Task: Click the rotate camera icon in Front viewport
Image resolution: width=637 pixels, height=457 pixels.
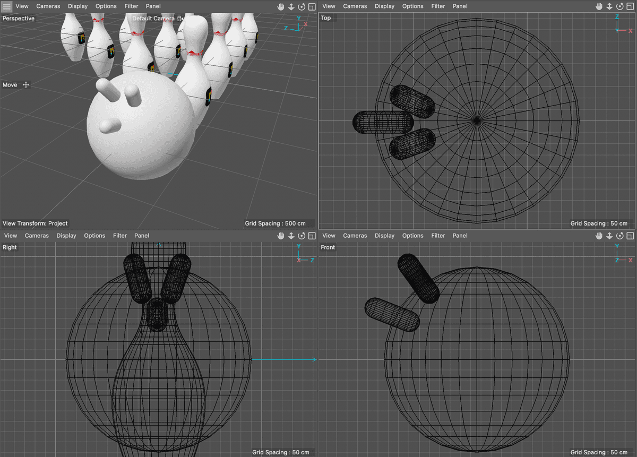Action: click(620, 236)
